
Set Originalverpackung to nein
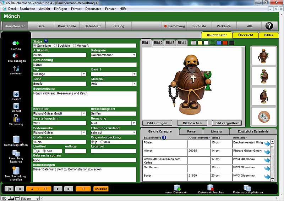[x=102, y=142]
